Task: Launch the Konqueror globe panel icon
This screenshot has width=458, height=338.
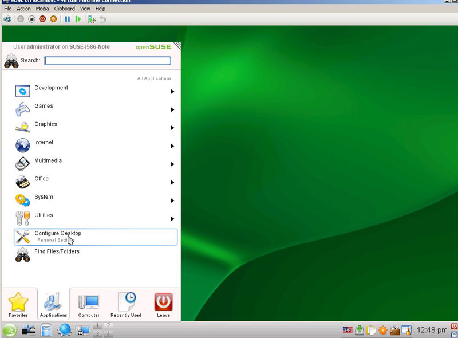Action: (65, 331)
